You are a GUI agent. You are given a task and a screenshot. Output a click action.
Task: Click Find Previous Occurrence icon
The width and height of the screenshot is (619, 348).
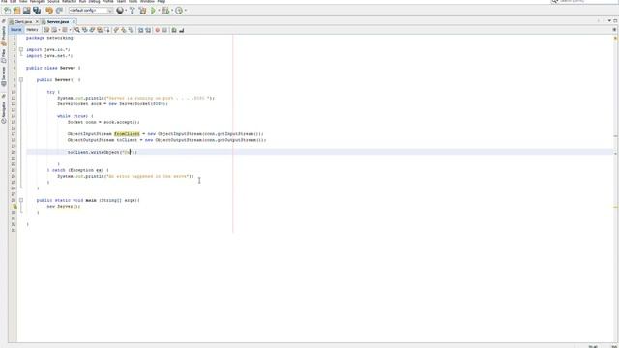(x=84, y=30)
